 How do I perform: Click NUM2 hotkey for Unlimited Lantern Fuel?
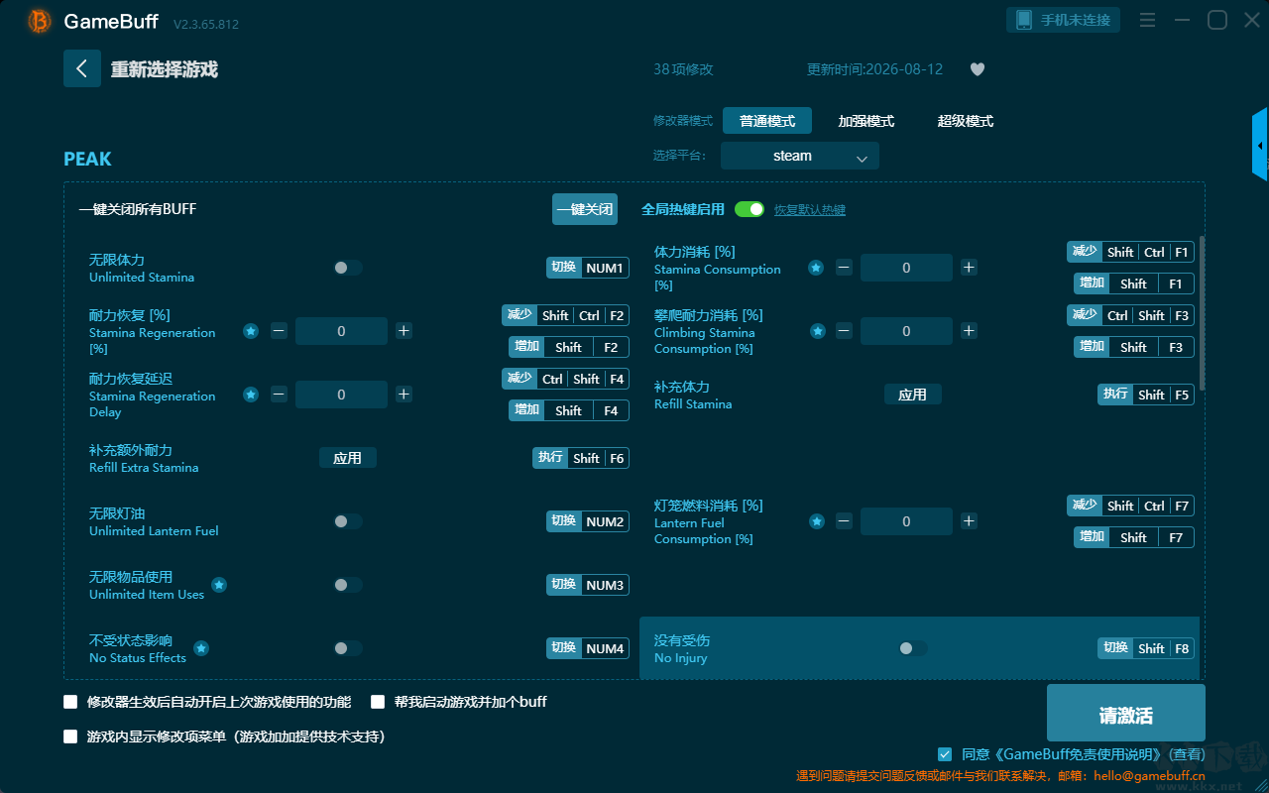click(588, 521)
